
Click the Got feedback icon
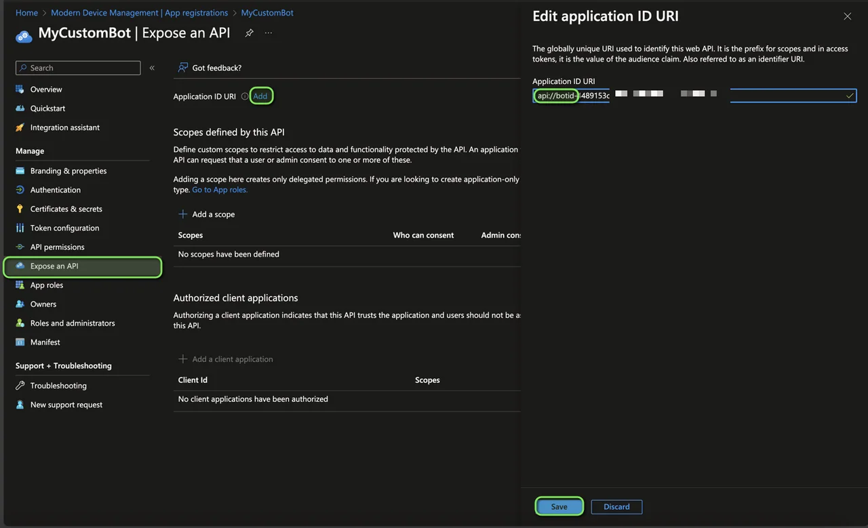182,68
